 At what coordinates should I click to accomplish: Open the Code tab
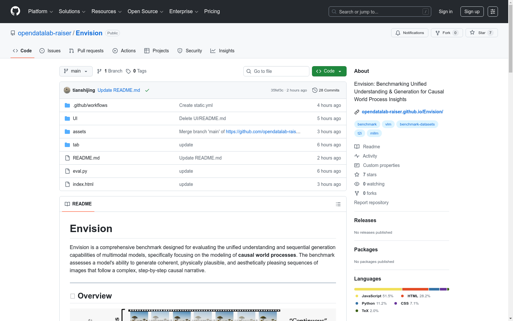tap(22, 51)
